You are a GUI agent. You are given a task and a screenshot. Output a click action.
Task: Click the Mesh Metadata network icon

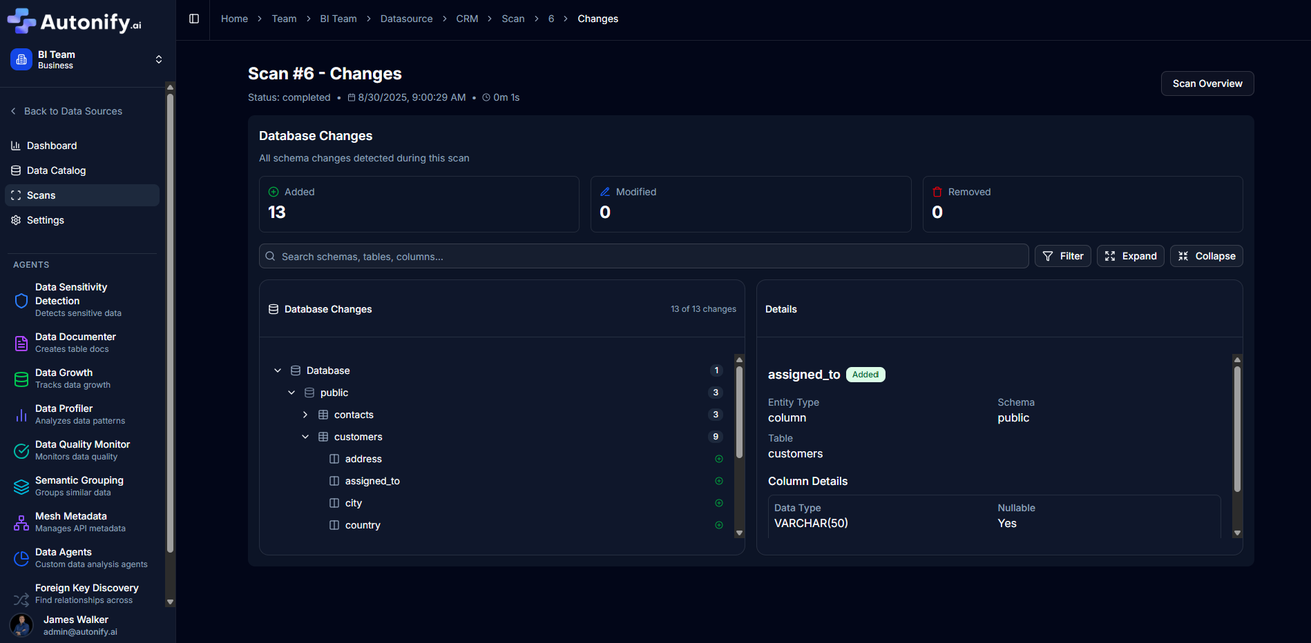(21, 522)
